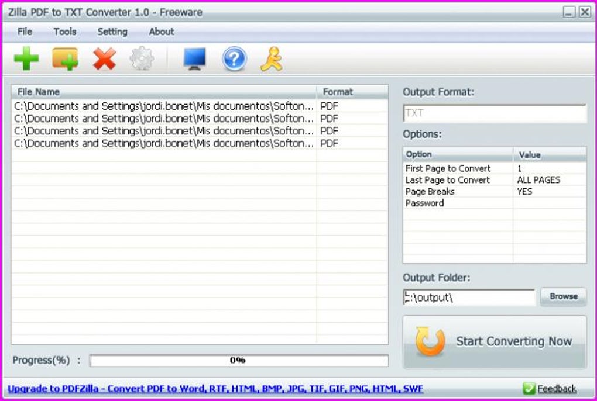
Task: Click the Feedback link
Action: point(557,389)
